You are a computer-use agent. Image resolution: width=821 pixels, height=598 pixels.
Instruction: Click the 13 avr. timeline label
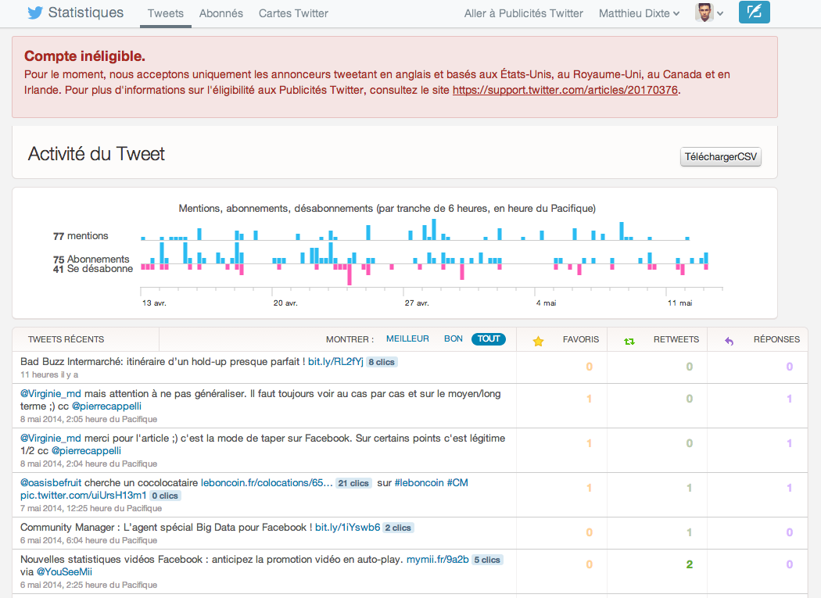pos(154,303)
